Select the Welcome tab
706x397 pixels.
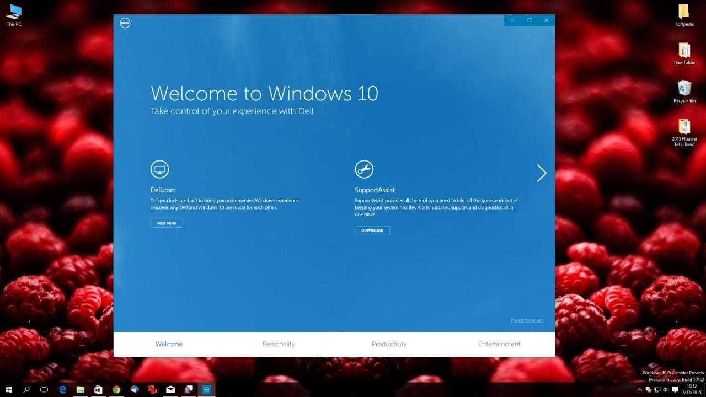(x=169, y=344)
